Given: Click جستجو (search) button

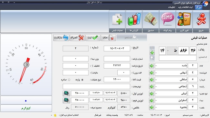Looking at the screenshot, I should click(x=131, y=38).
